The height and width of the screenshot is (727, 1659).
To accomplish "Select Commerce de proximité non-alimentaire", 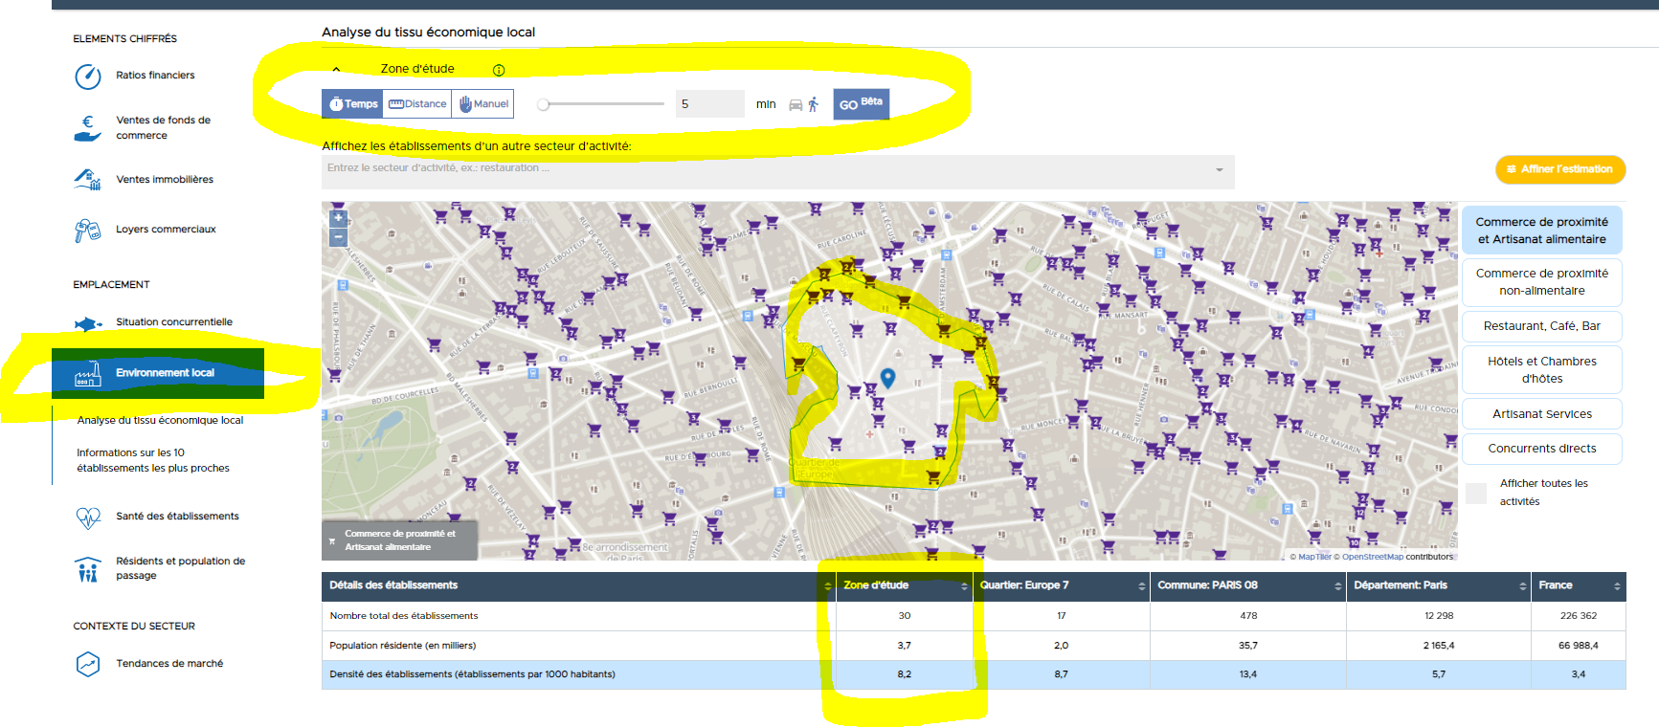I will (1541, 282).
